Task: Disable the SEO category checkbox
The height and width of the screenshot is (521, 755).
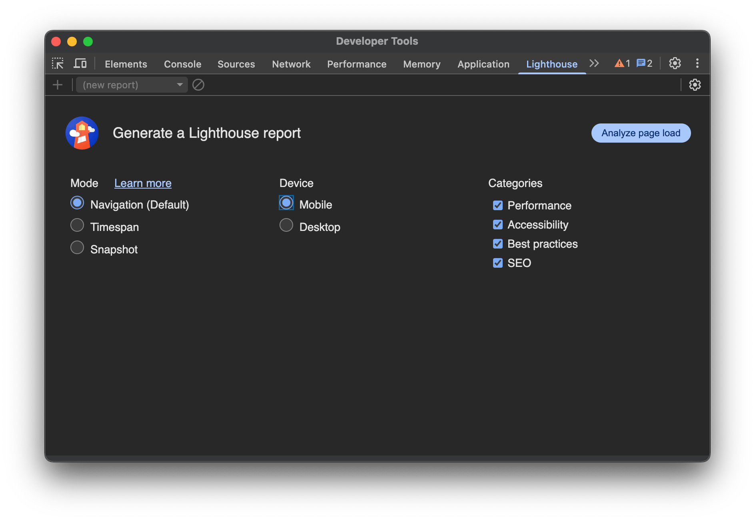Action: pos(498,263)
